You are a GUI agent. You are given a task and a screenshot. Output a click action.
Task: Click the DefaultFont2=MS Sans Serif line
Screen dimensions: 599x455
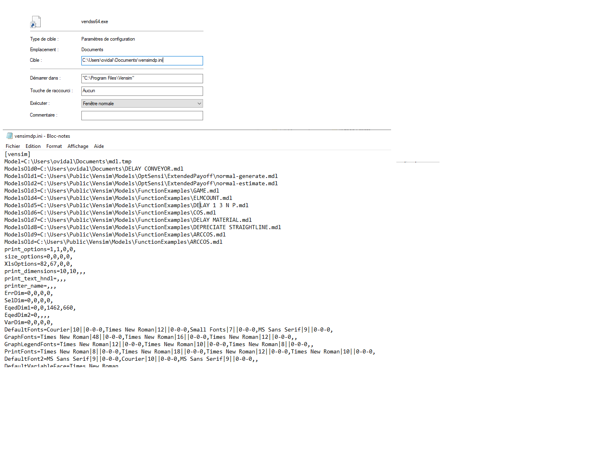point(131,359)
